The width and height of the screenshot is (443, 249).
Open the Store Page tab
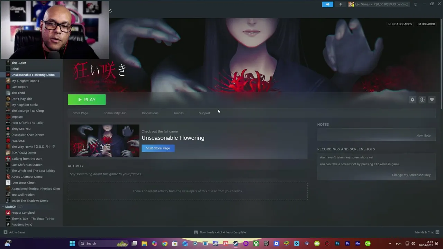pos(80,113)
